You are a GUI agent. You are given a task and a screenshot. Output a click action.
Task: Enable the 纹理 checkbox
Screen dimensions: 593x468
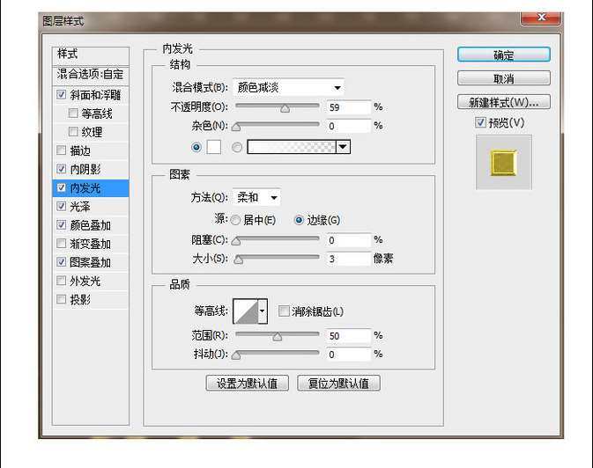pos(73,131)
